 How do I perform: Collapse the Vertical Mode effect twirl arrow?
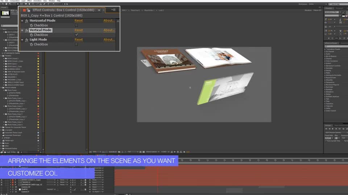tap(22, 30)
